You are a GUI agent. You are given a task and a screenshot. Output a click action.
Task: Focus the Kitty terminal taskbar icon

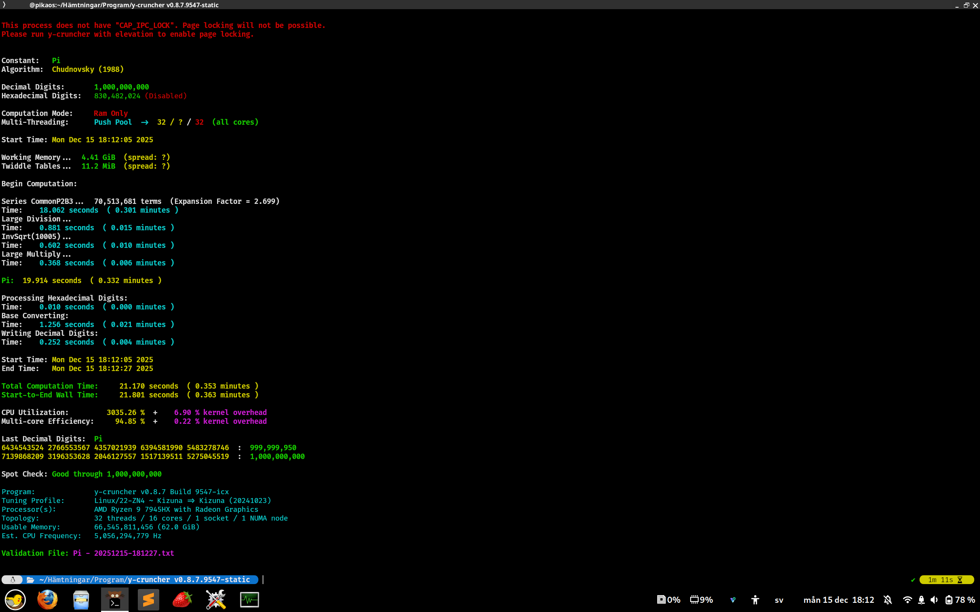click(114, 599)
